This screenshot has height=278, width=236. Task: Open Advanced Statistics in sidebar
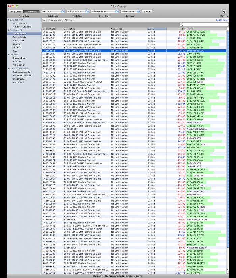click(x=22, y=27)
